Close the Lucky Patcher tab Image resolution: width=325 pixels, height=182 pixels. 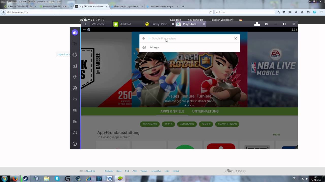click(x=173, y=24)
